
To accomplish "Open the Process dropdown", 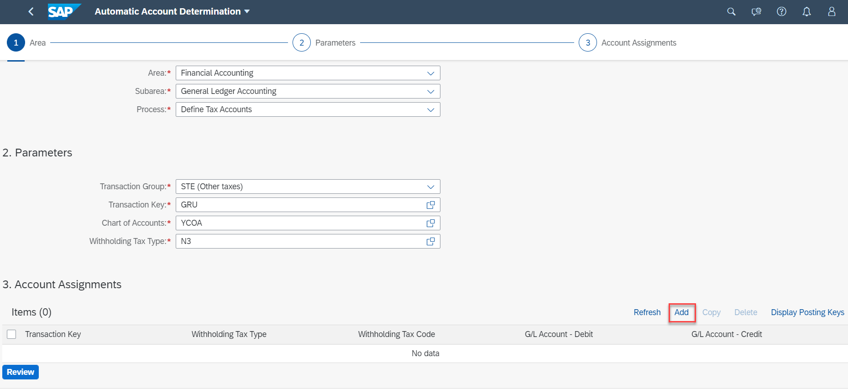I will coord(430,109).
